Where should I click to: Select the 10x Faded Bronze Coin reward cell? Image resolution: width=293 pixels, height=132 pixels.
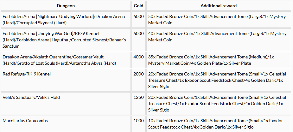coord(218,124)
